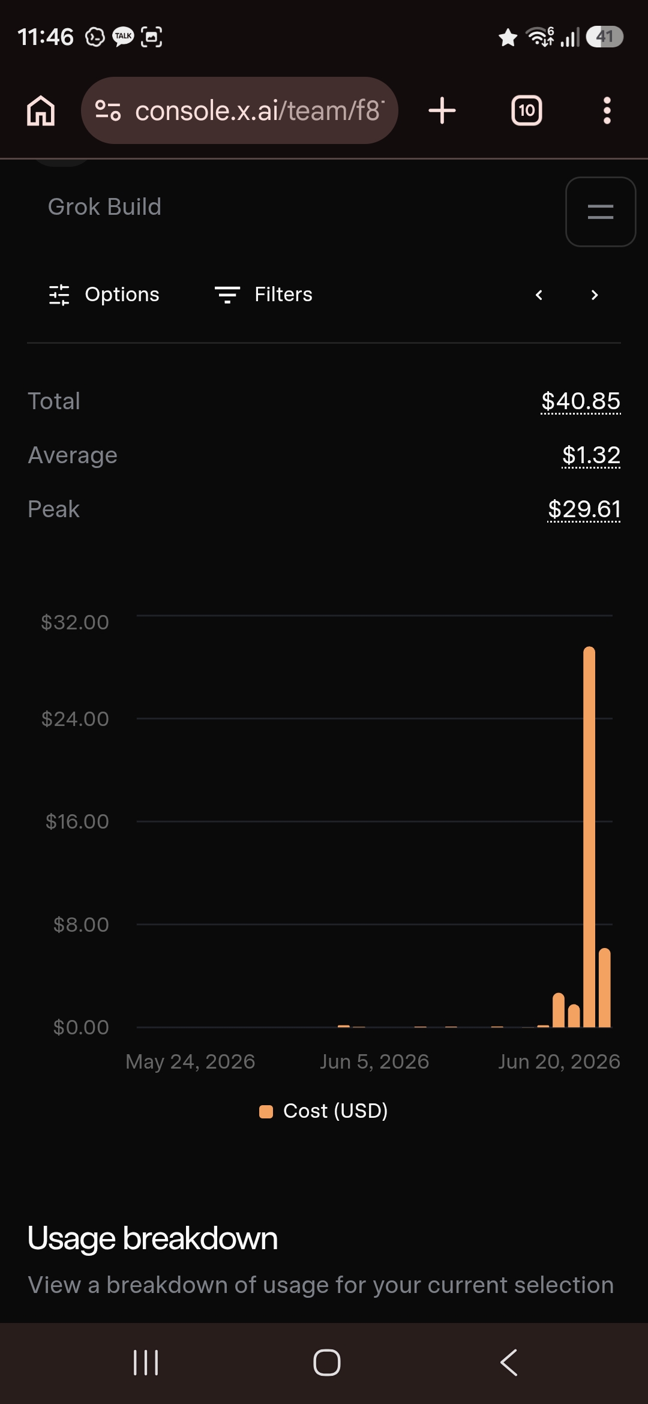The image size is (648, 1404).
Task: Tap the Android home navigation button
Action: coord(327,1363)
